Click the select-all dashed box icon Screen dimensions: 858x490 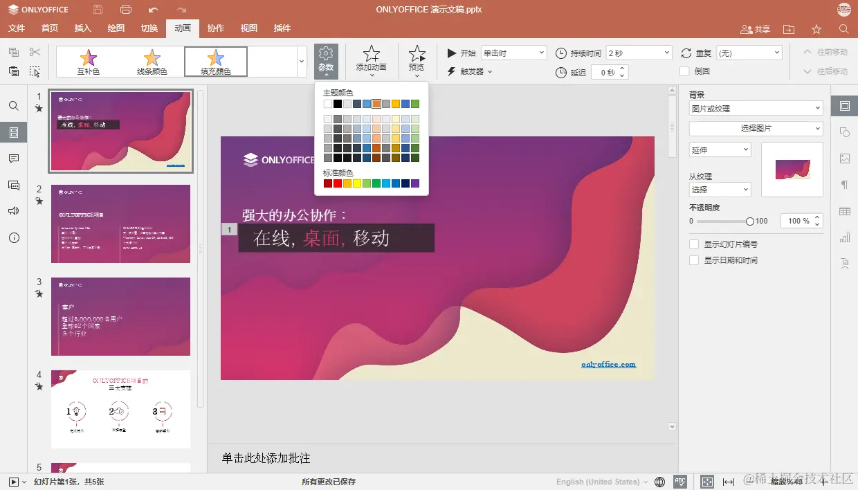pyautogui.click(x=35, y=71)
